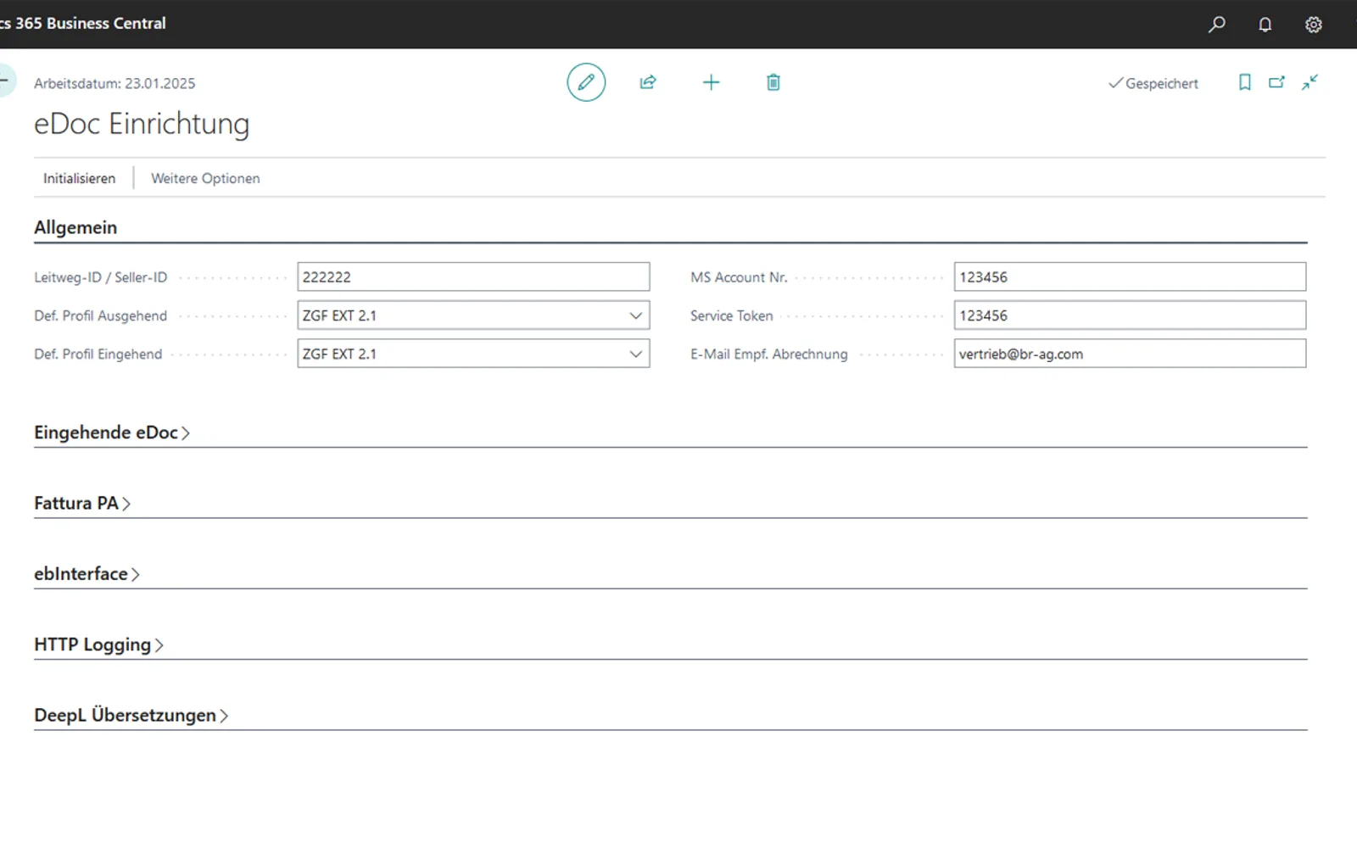
Task: Click the Leitweg-ID / Seller-ID field
Action: [473, 277]
